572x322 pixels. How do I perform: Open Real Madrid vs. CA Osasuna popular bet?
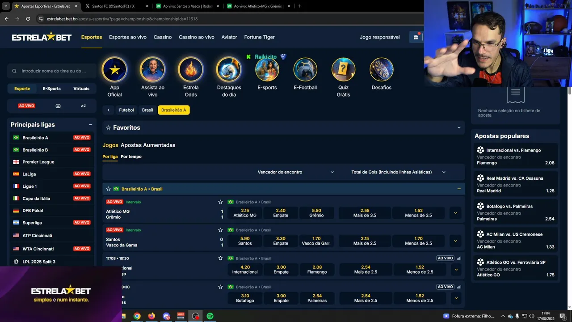pos(515,184)
